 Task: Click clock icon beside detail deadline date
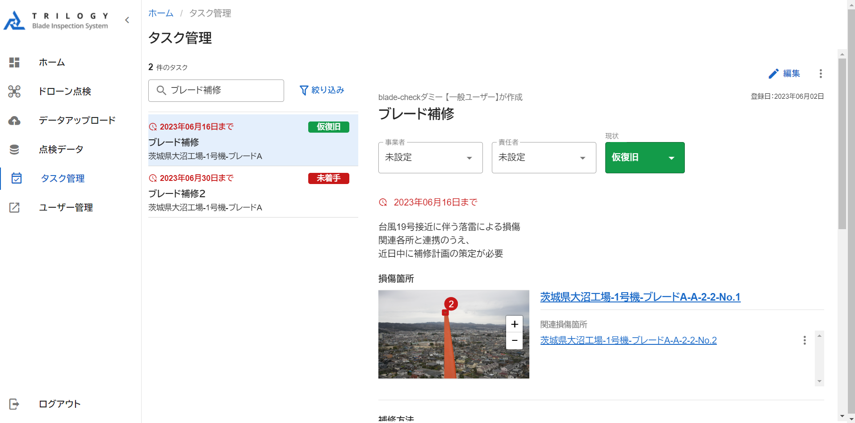tap(383, 202)
